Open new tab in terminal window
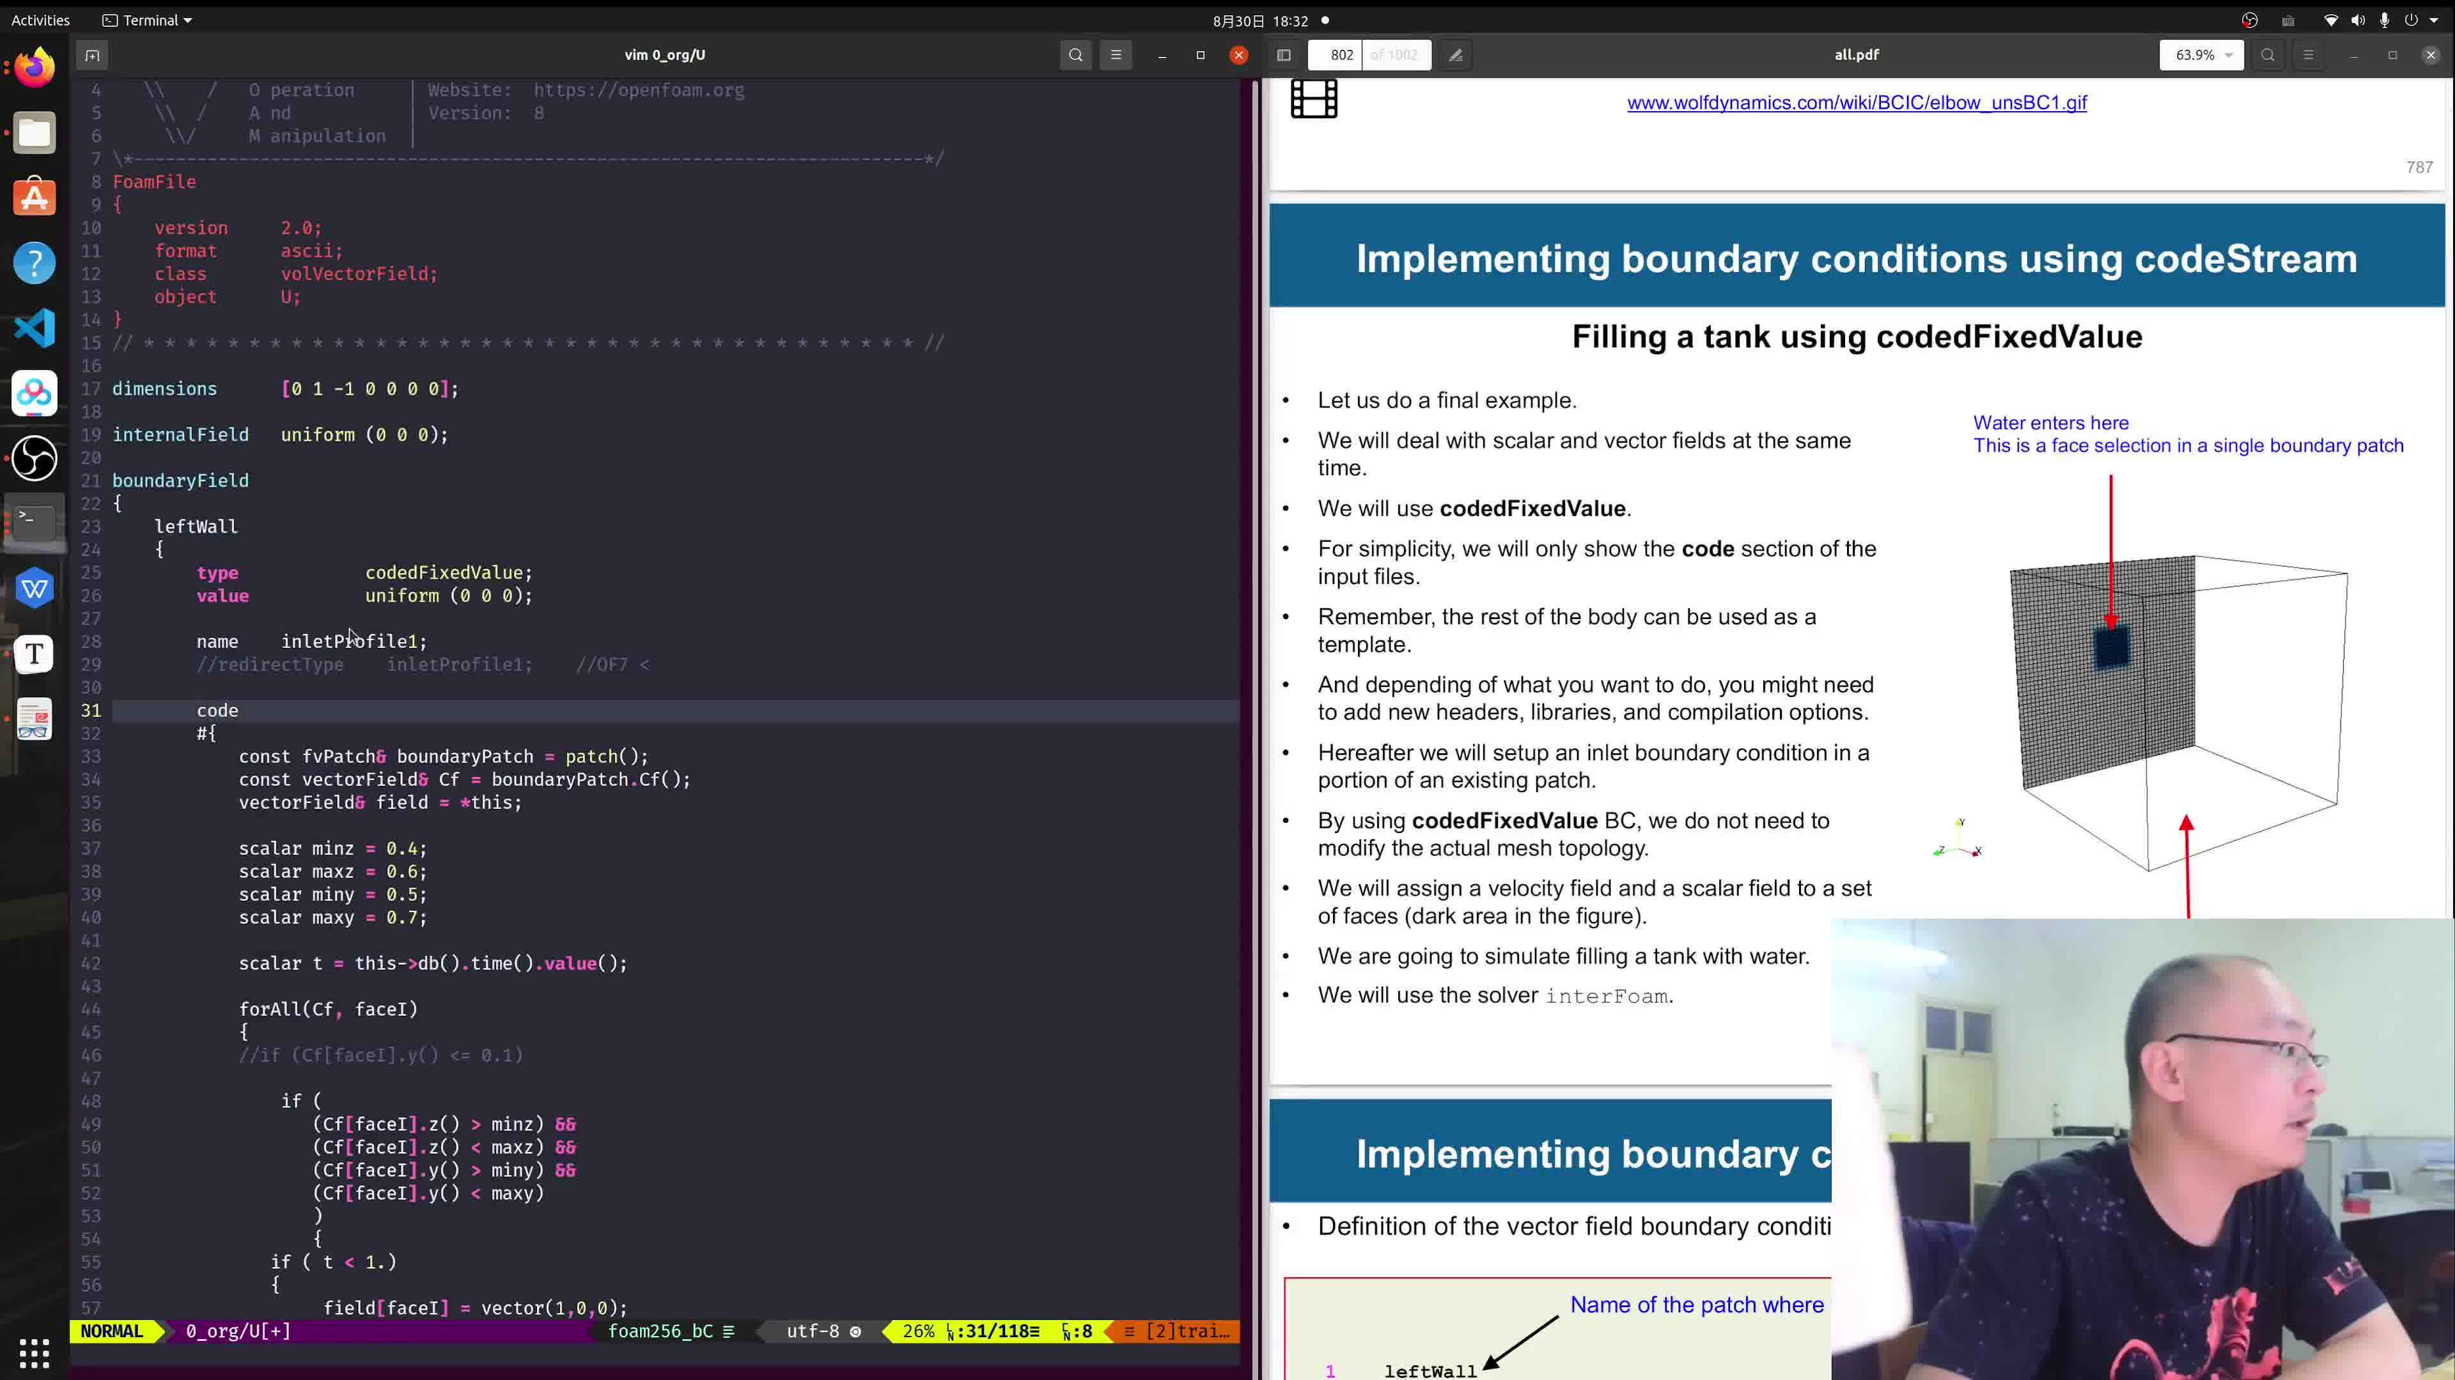Screen dimensions: 2455x1380 pyautogui.click(x=93, y=55)
